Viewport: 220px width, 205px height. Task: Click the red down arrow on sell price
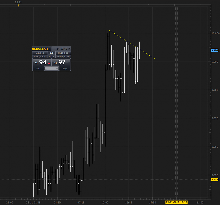[49, 64]
